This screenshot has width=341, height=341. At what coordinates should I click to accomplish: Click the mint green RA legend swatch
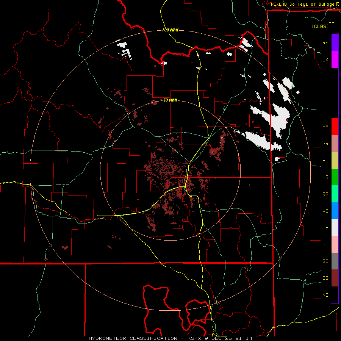[x=335, y=194]
